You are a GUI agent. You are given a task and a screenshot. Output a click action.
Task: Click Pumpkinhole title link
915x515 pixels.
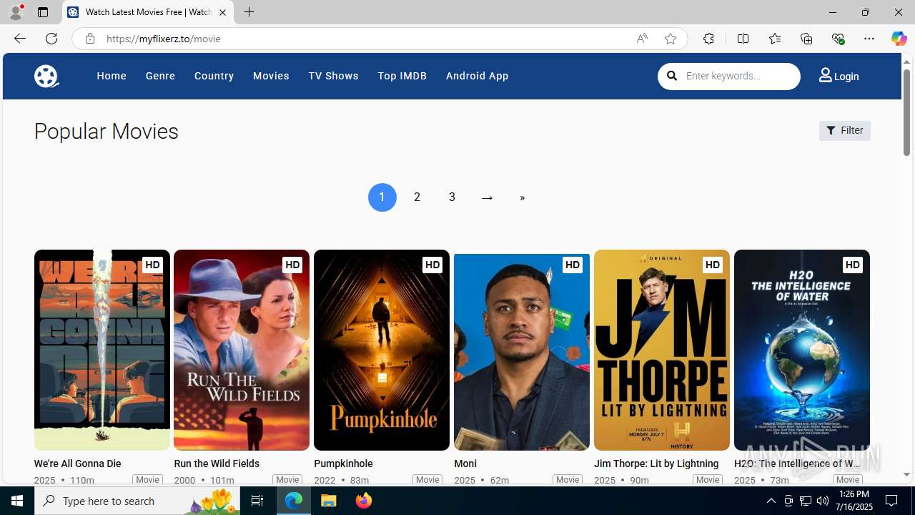coord(343,463)
